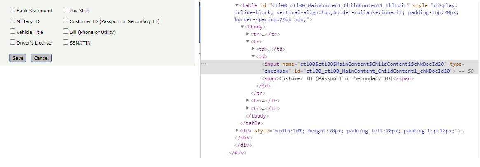Check the Bank Statement checkbox
Image resolution: width=480 pixels, height=167 pixels.
tap(12, 10)
